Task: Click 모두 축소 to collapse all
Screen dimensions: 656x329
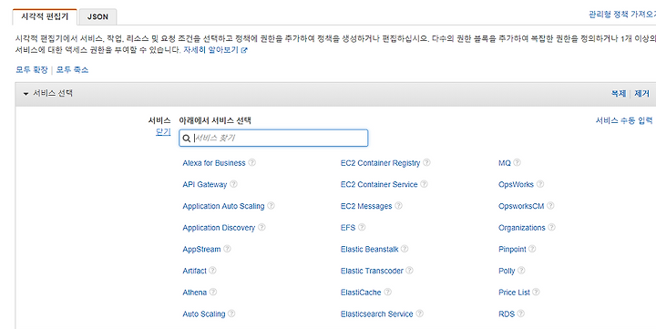Action: click(x=72, y=70)
